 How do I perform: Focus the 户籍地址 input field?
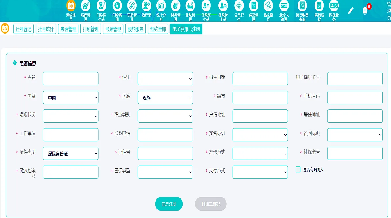tap(260, 116)
